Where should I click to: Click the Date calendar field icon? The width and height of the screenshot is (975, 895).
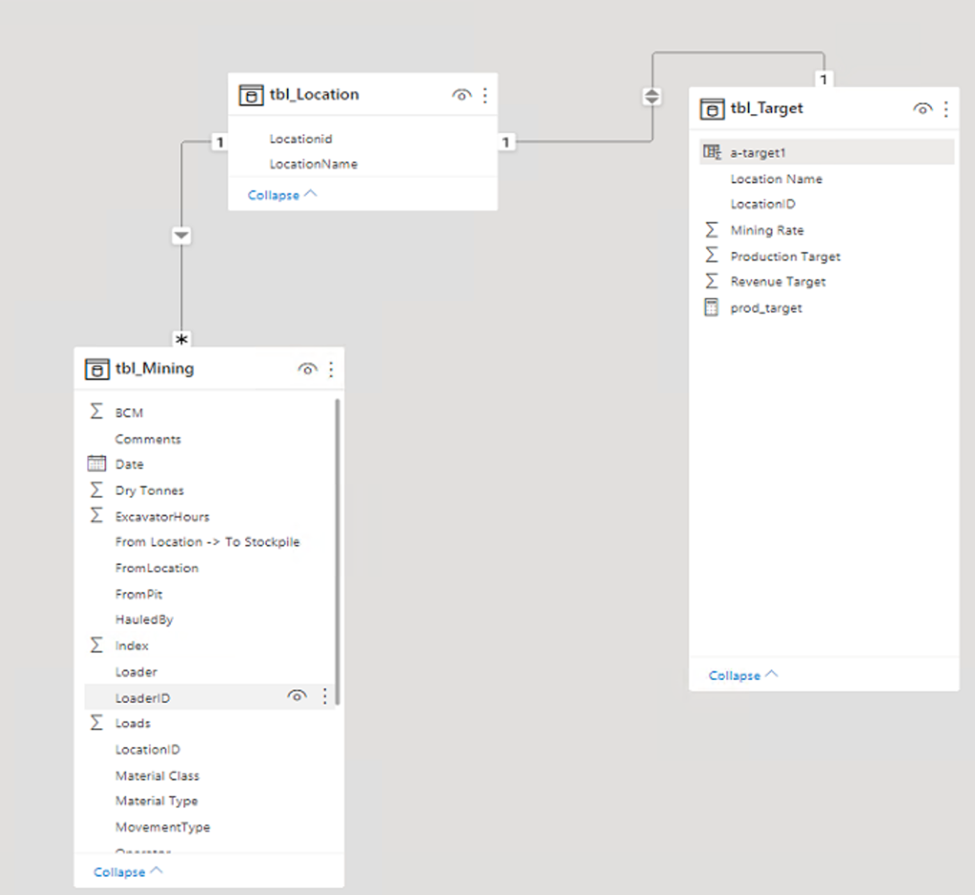click(97, 464)
